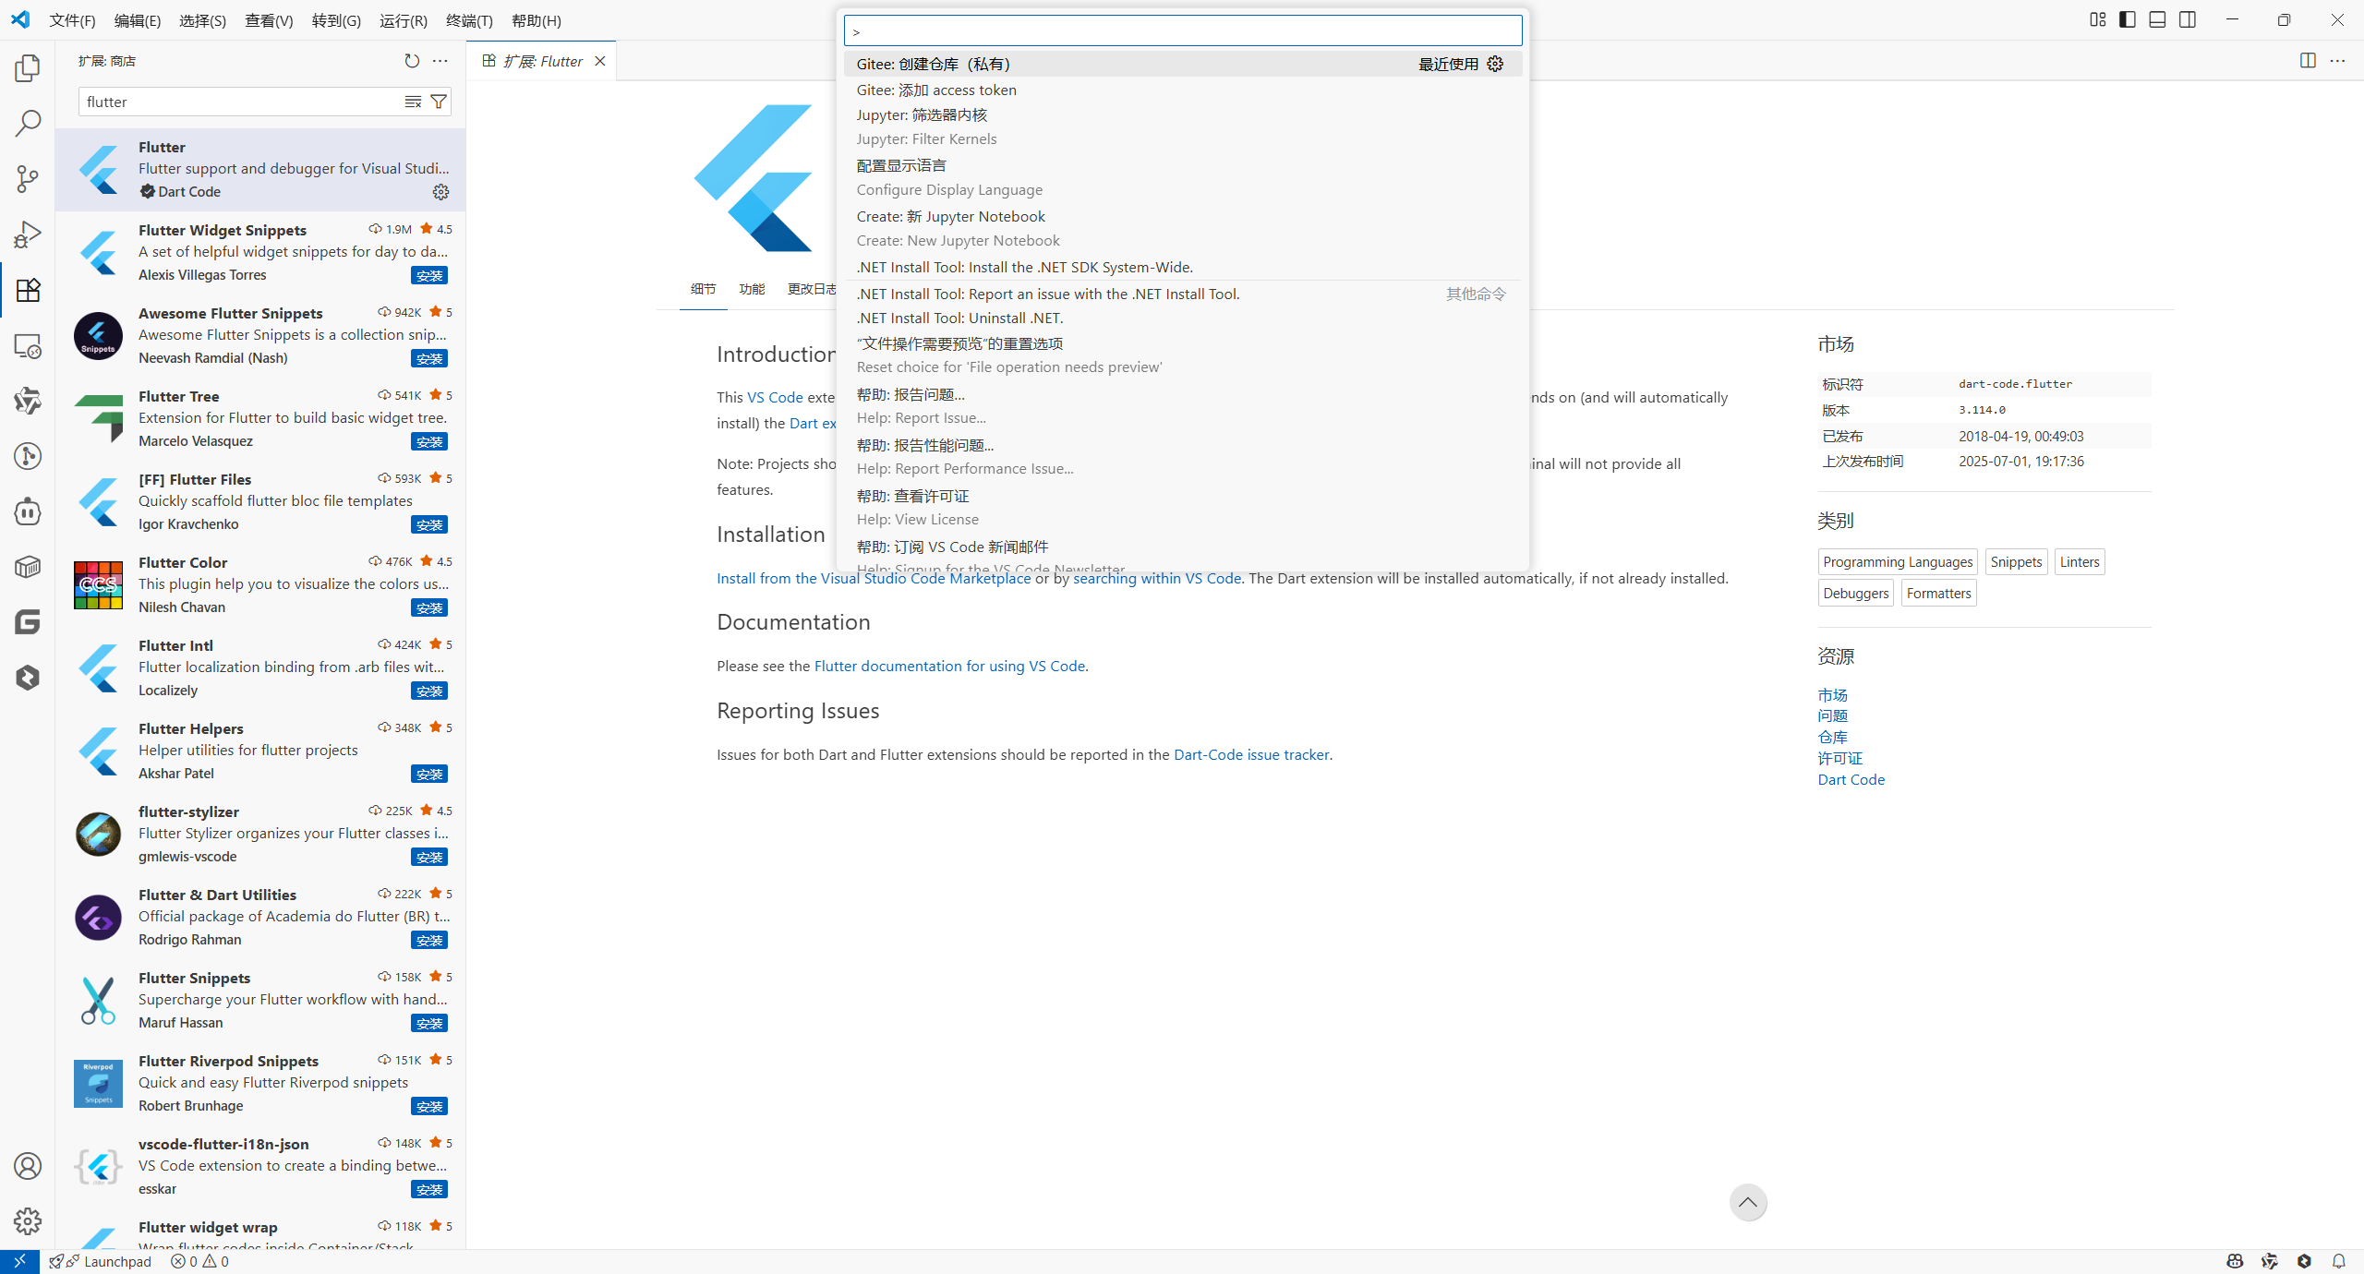Open the Debuggers category tag
The width and height of the screenshot is (2364, 1274).
(1855, 593)
